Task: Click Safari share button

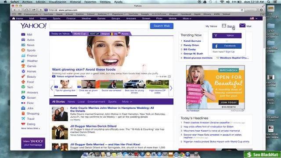Action: point(33,10)
